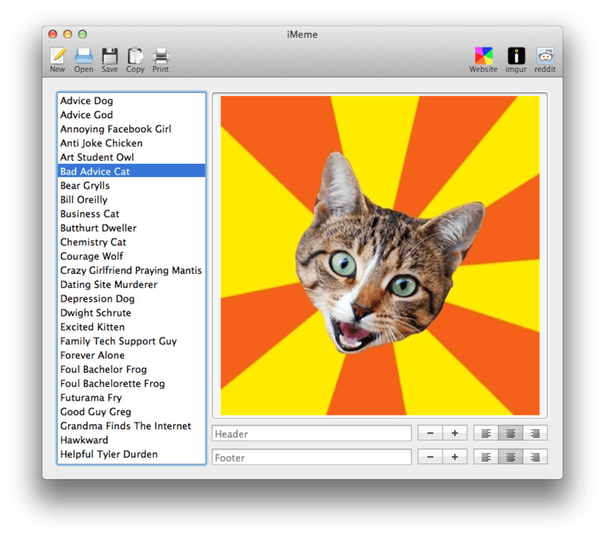
Task: Align header text center
Action: (x=511, y=433)
